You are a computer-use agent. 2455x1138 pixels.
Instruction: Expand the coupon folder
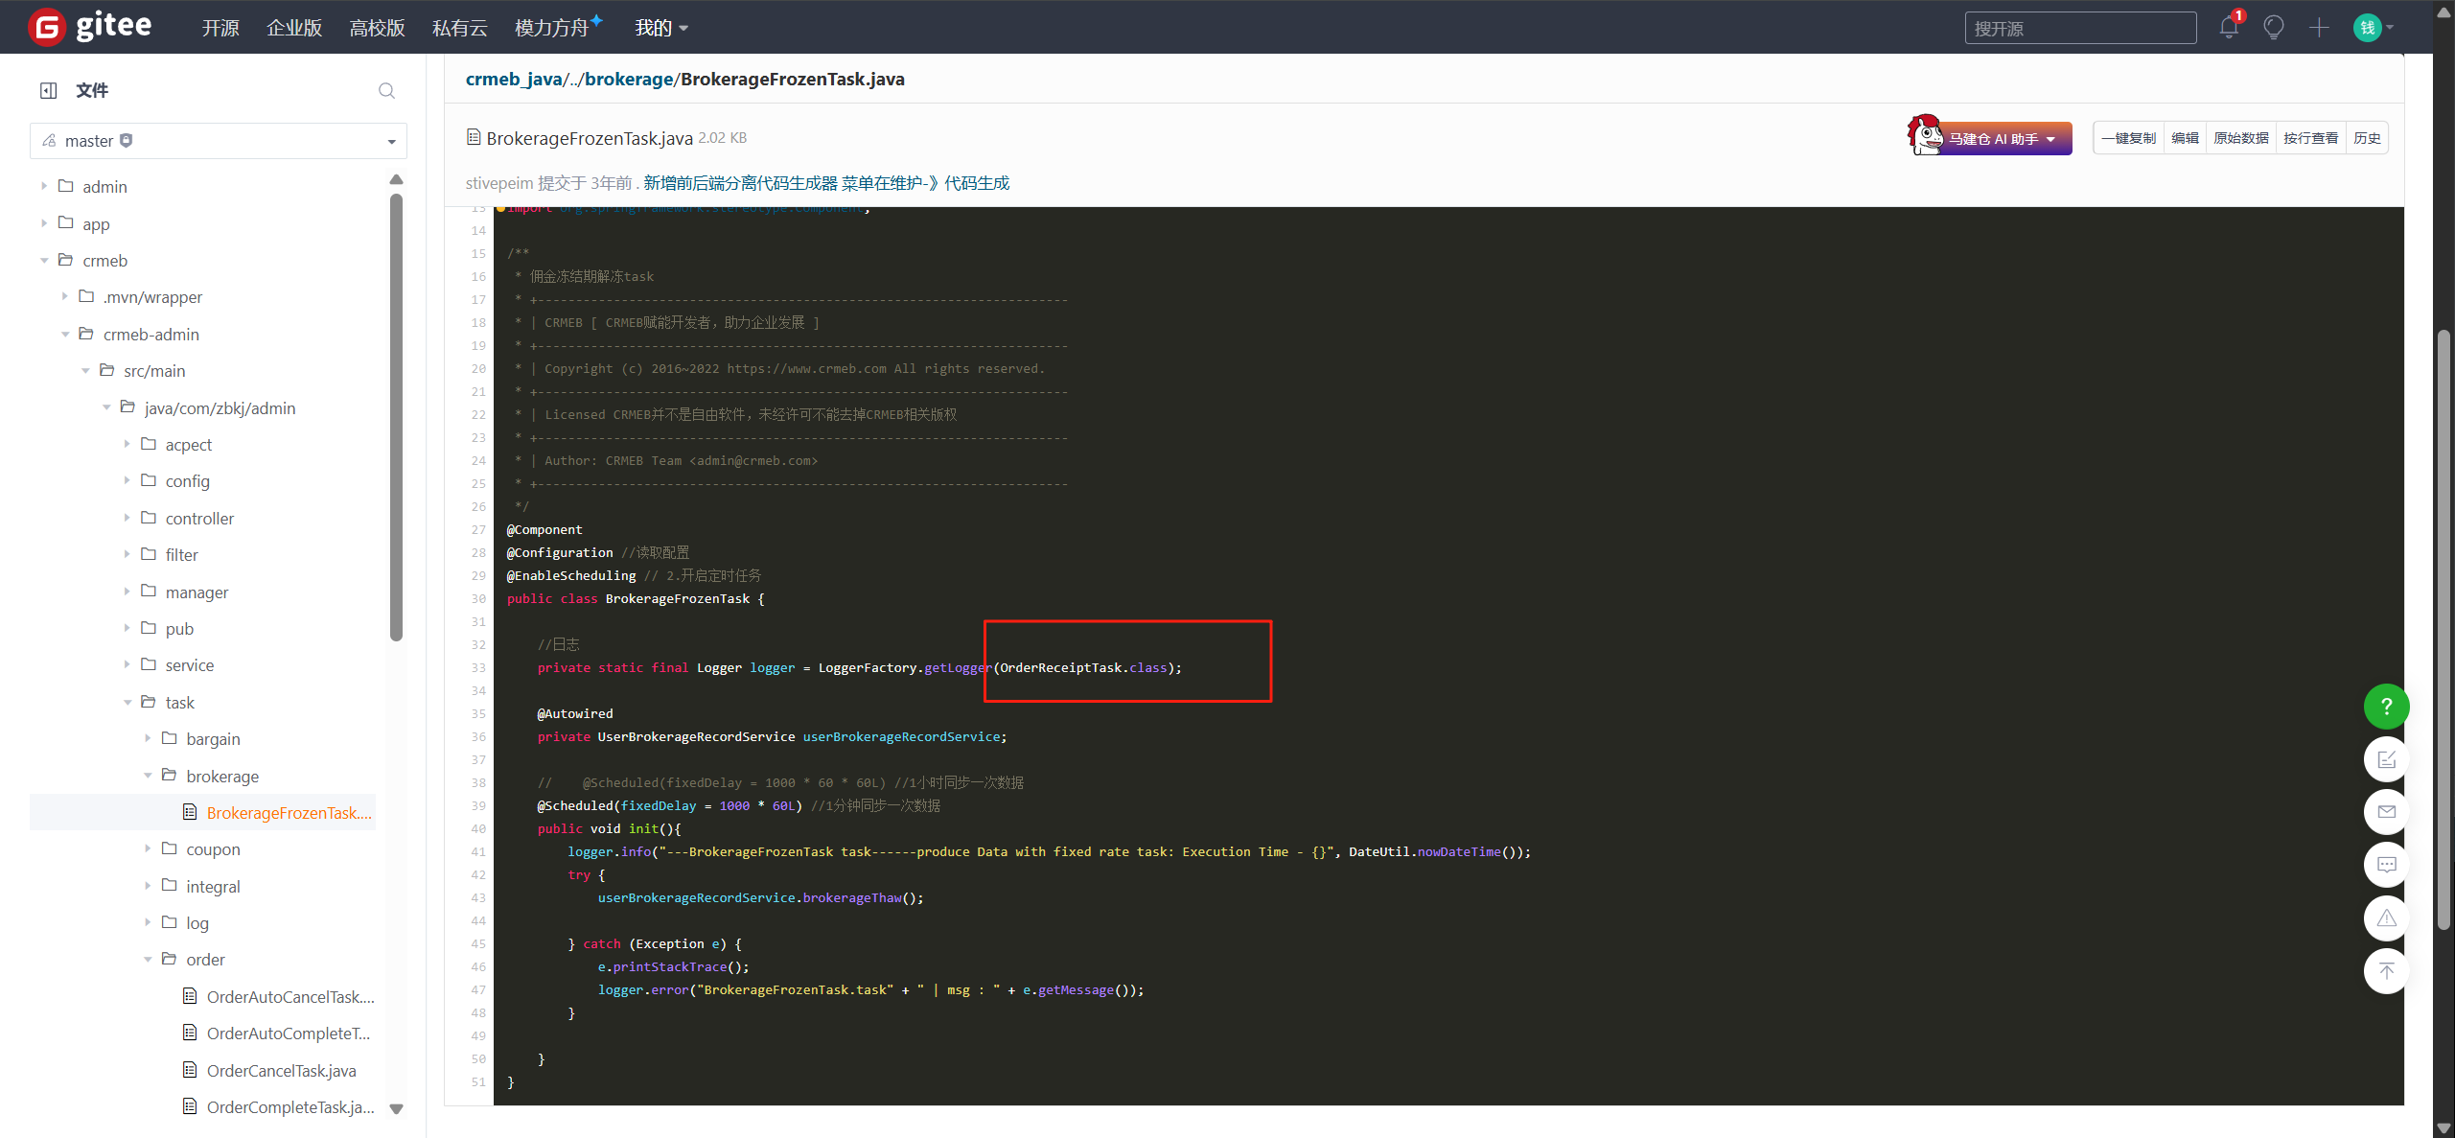(x=148, y=848)
